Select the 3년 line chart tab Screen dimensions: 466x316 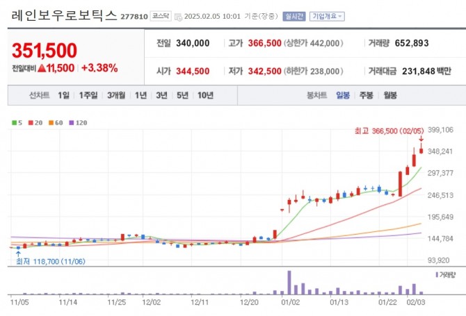click(x=161, y=95)
